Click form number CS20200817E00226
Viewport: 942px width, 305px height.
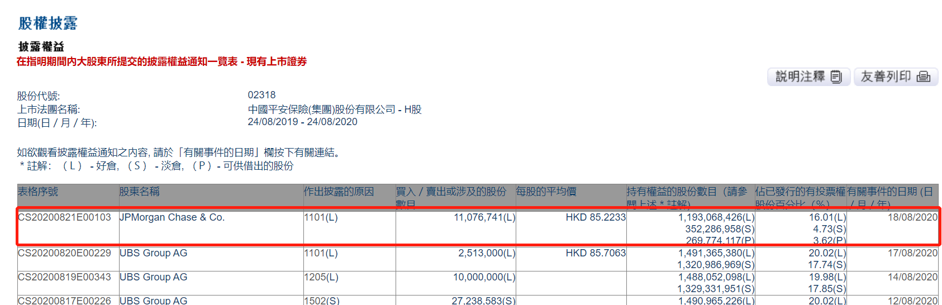coord(64,301)
